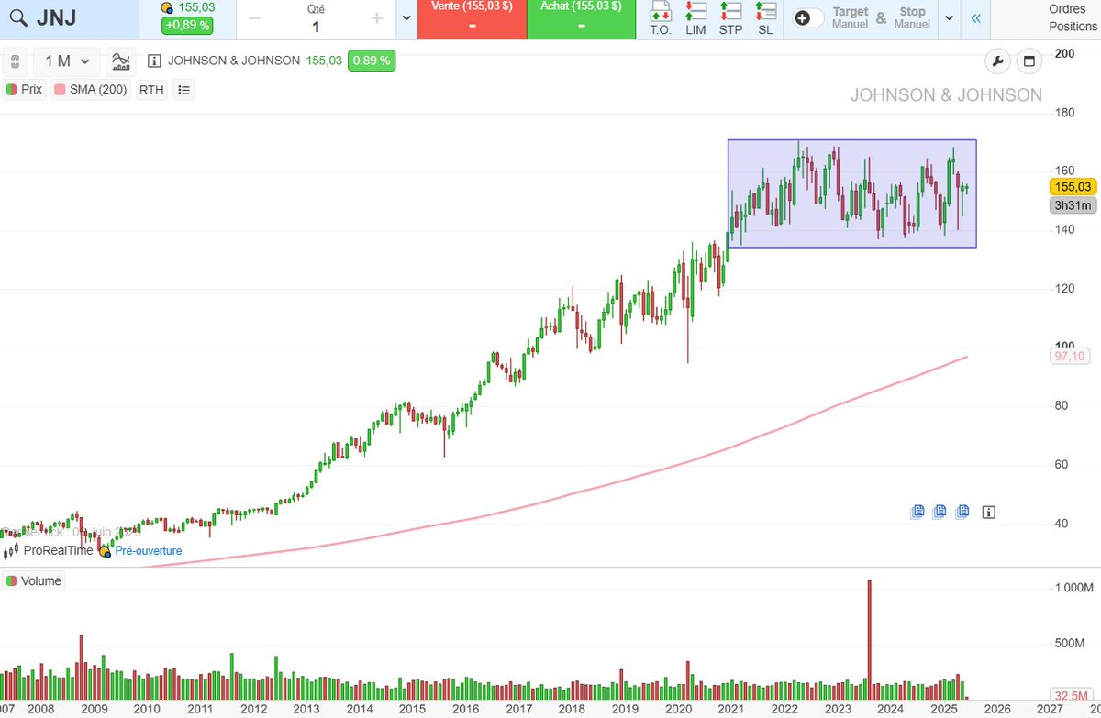The height and width of the screenshot is (718, 1101).
Task: Toggle the Target & Stop switch
Action: tap(808, 18)
